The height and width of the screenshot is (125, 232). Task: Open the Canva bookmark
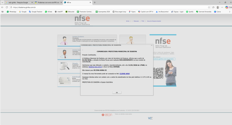click(x=217, y=12)
